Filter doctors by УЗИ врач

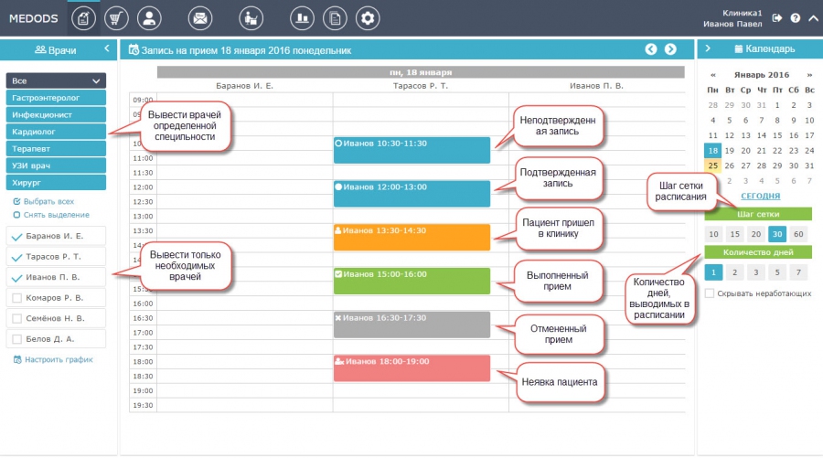(56, 165)
